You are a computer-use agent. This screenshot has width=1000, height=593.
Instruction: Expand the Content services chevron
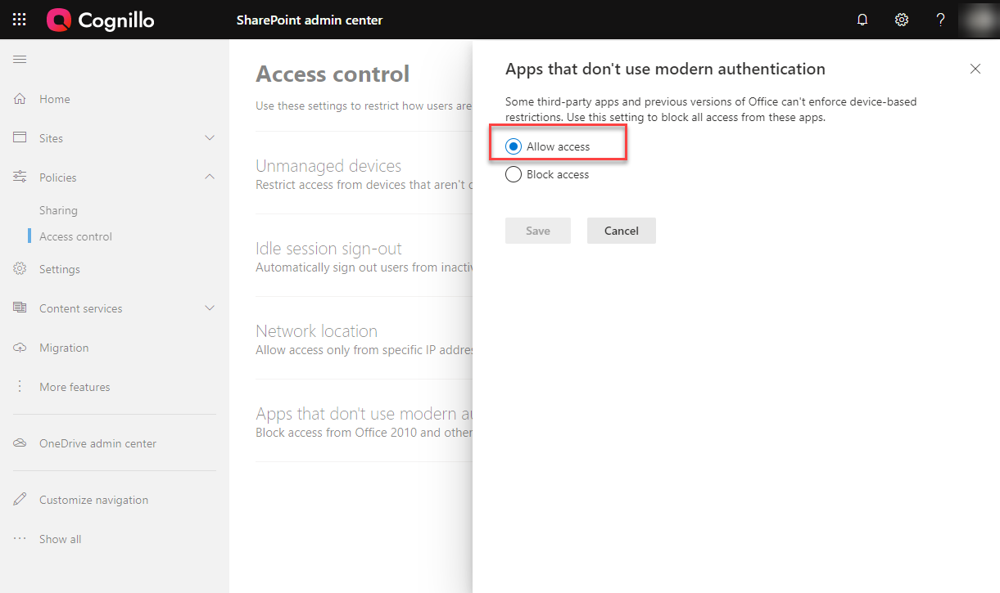click(210, 308)
